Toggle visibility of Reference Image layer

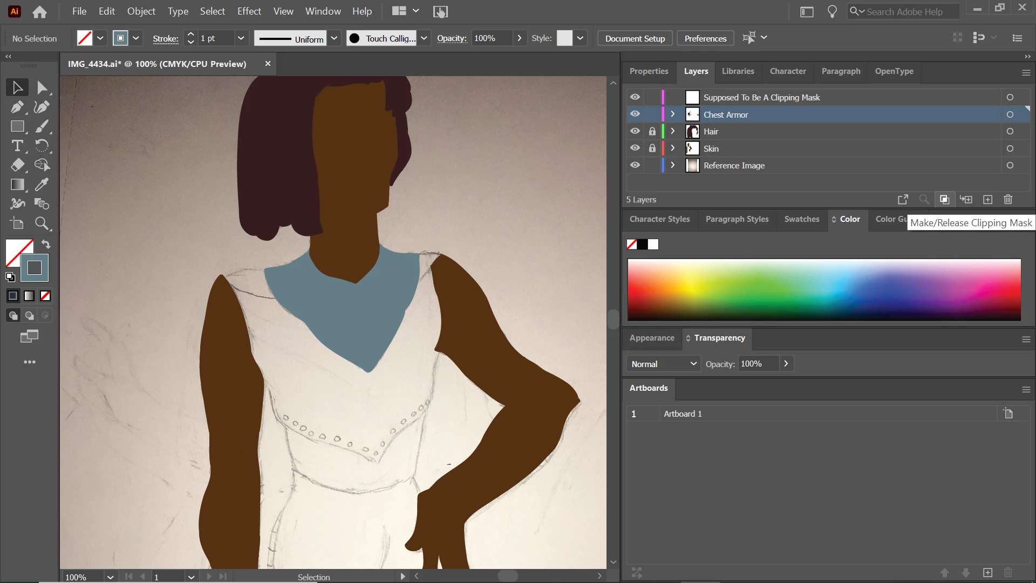pyautogui.click(x=635, y=165)
